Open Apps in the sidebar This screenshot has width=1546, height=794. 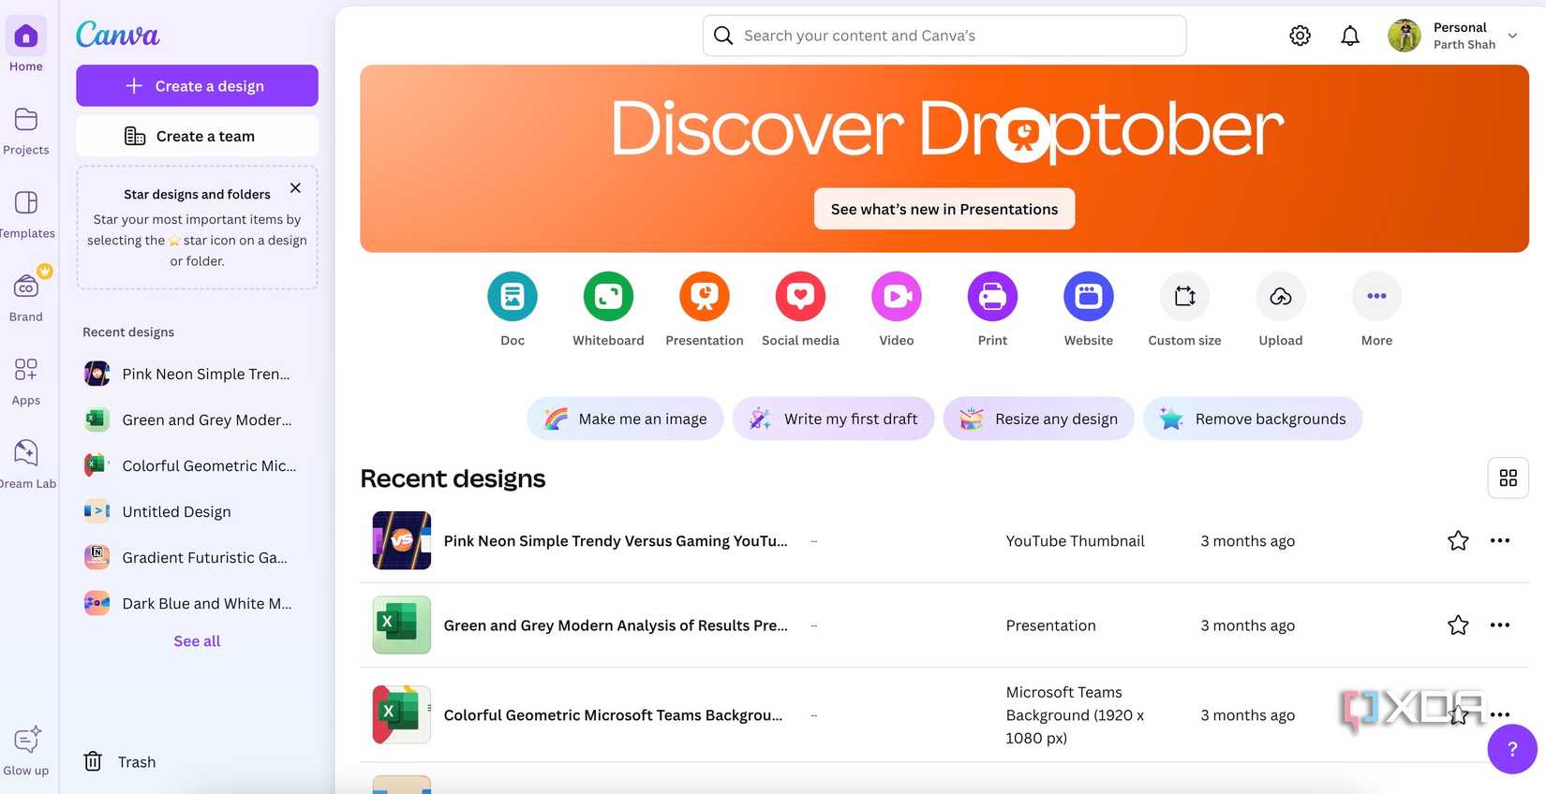[x=26, y=380]
